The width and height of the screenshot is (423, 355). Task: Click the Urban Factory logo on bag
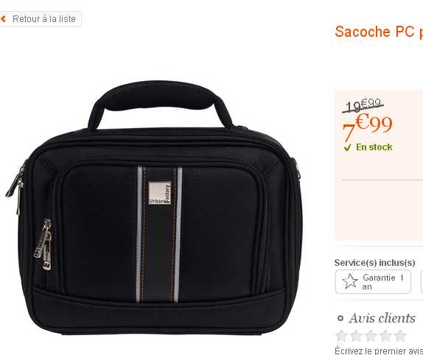159,193
